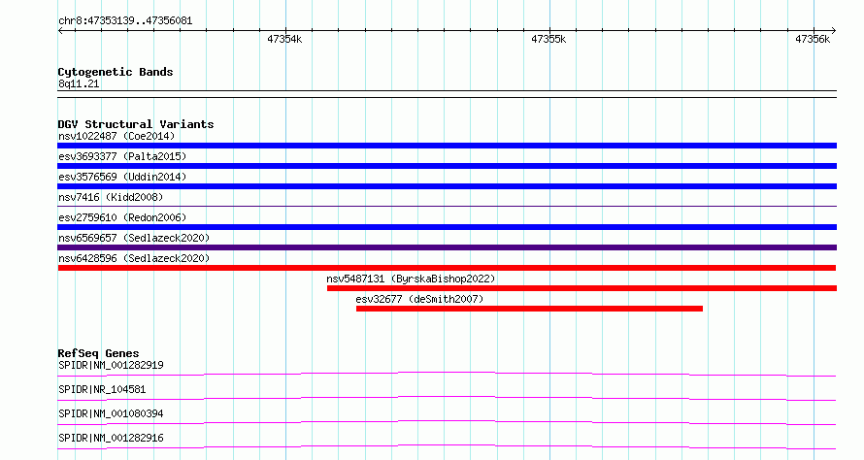Select the blue esv2759610 variant bar
This screenshot has height=460, width=864.
[447, 227]
